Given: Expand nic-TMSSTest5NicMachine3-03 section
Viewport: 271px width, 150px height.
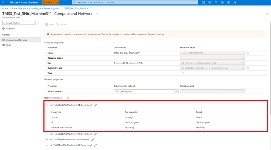Looking at the screenshot, I should pos(47,145).
